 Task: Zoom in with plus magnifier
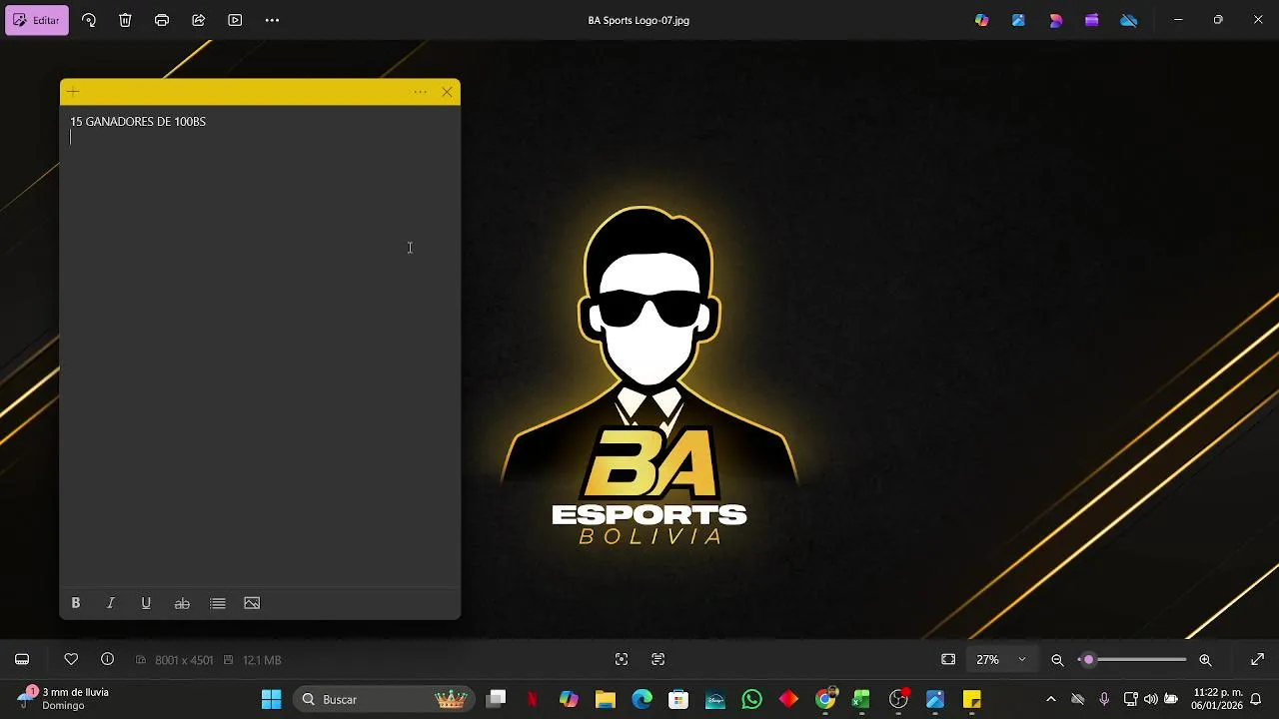coord(1205,659)
